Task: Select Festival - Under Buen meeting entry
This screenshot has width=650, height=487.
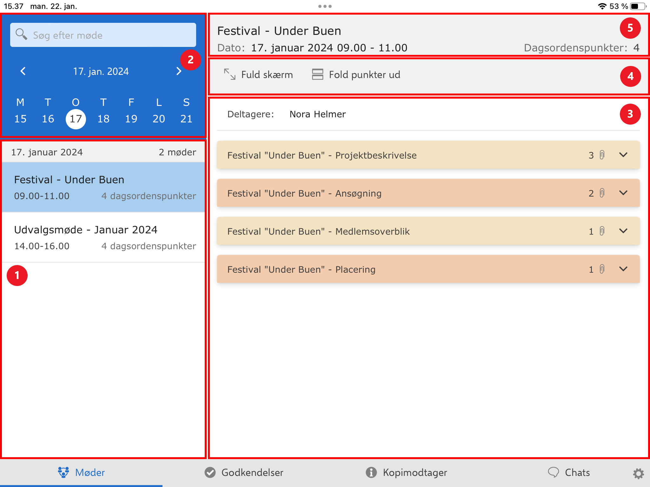Action: (103, 187)
